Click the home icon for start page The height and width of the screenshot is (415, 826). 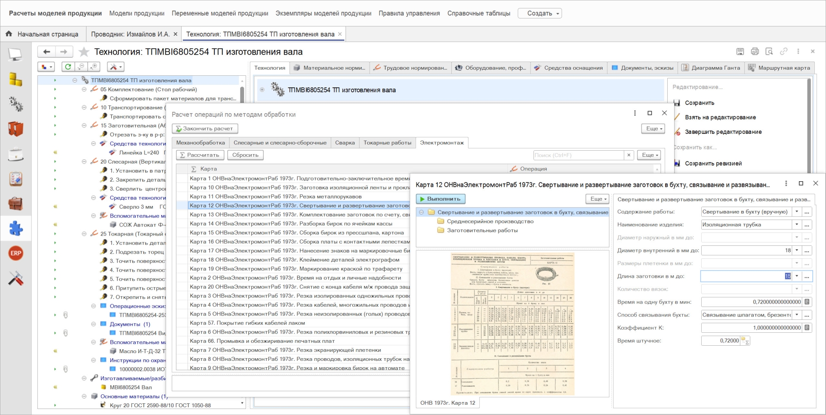[9, 34]
